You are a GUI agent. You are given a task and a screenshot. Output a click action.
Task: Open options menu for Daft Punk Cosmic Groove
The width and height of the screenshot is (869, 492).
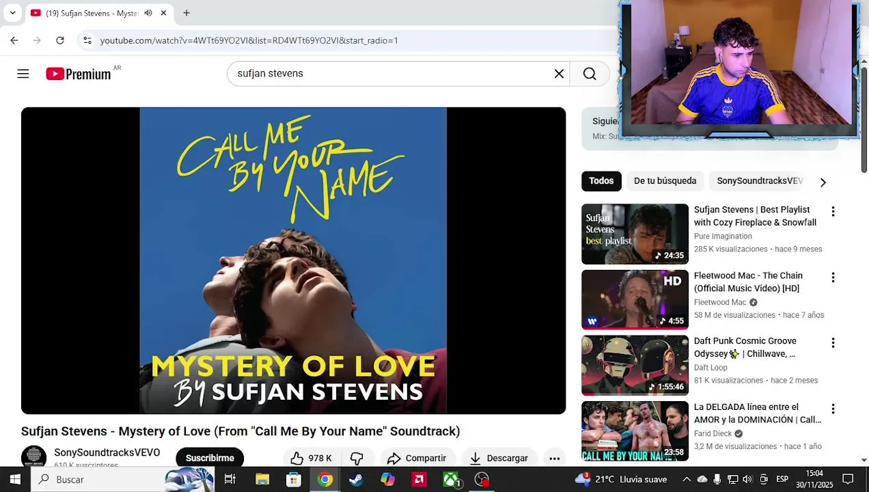[x=833, y=343]
